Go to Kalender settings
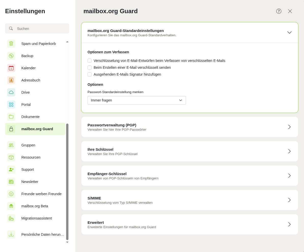The image size is (304, 252). coord(35,68)
